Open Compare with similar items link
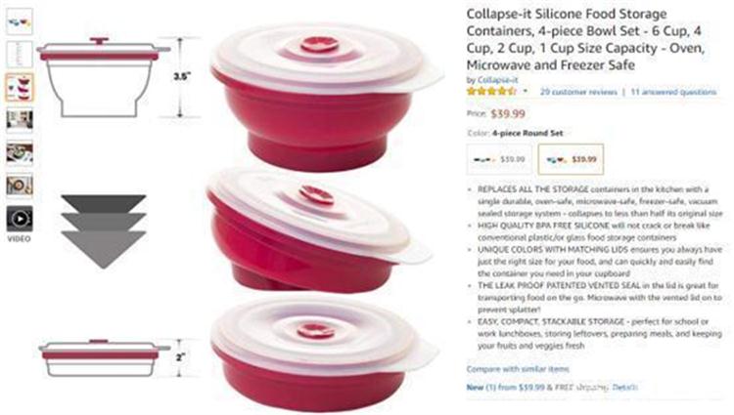734x415 pixels. click(518, 369)
